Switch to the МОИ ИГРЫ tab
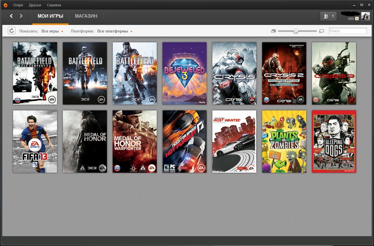The width and height of the screenshot is (374, 246). point(50,16)
